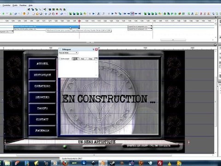Open Steam from the taskbar
The image size is (221, 166).
pyautogui.click(x=112, y=163)
